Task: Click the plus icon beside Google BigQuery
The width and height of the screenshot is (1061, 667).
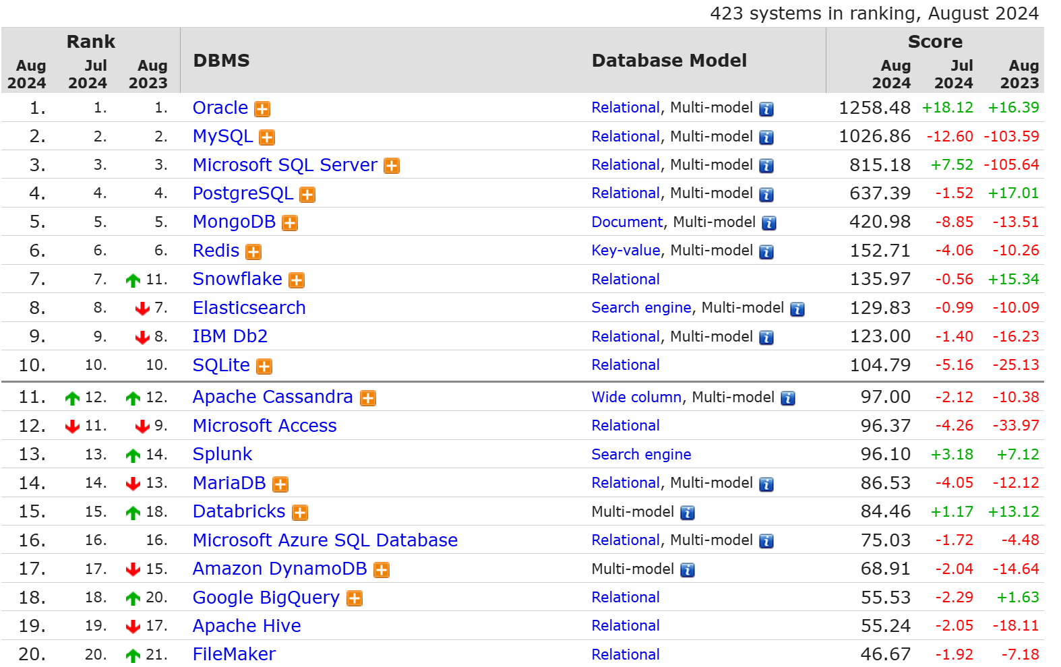Action: [355, 598]
